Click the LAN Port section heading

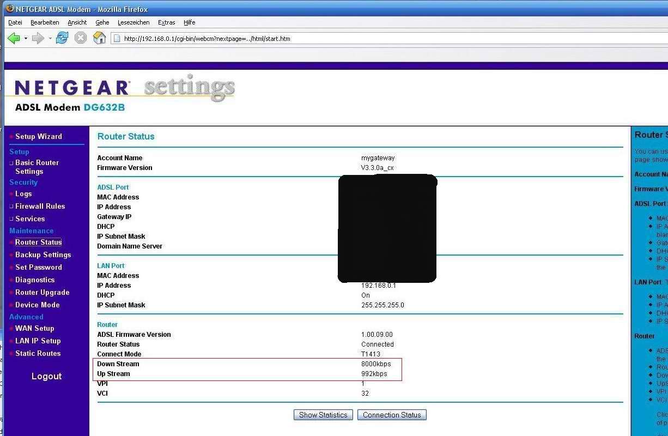pyautogui.click(x=111, y=266)
